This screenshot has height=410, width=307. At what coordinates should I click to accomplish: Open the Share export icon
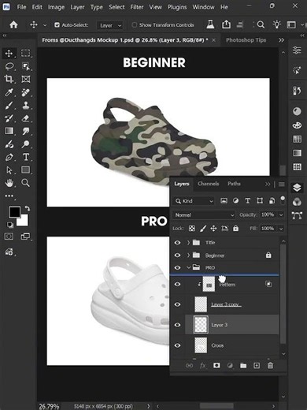[226, 24]
